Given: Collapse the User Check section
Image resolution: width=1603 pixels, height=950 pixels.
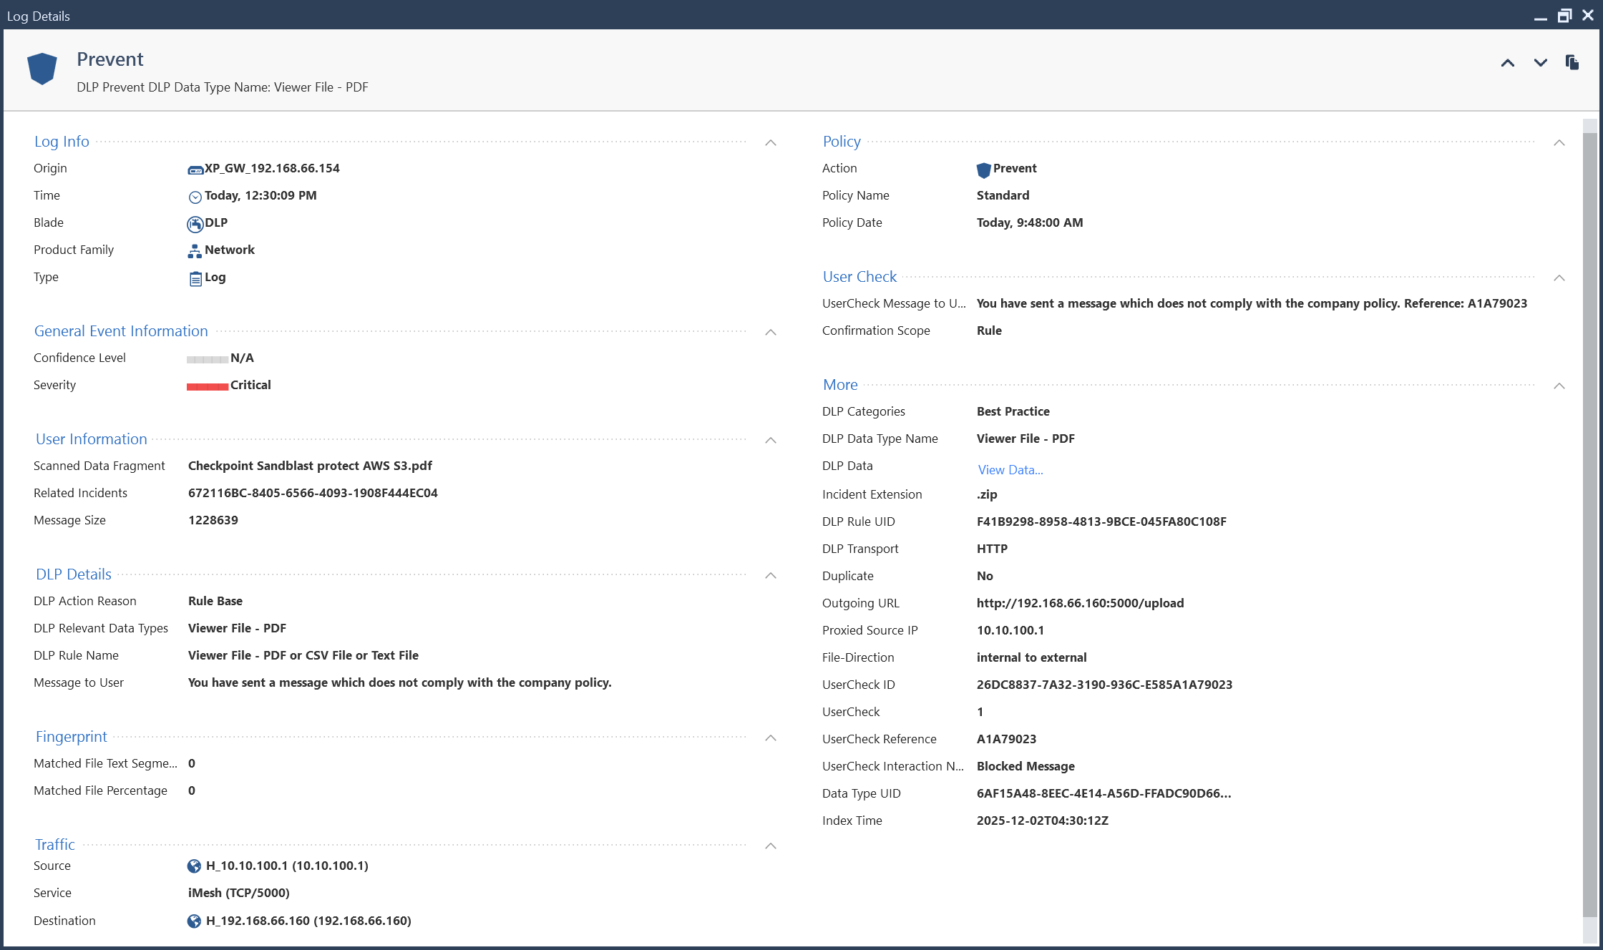Looking at the screenshot, I should [x=1560, y=278].
